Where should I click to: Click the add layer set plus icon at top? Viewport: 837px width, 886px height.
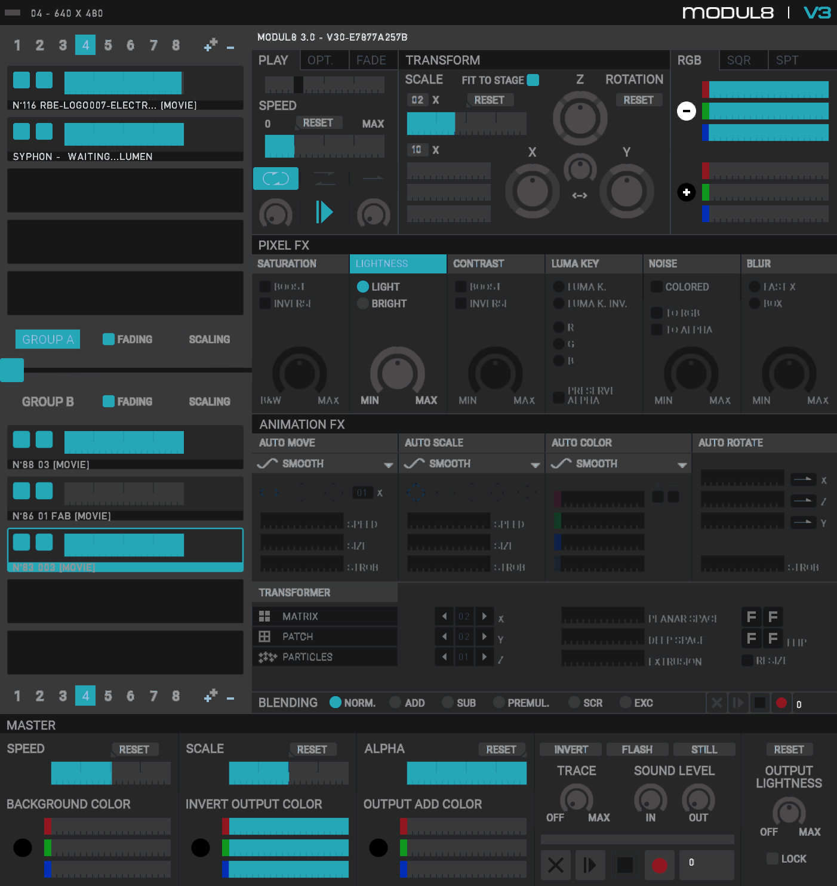pos(211,45)
